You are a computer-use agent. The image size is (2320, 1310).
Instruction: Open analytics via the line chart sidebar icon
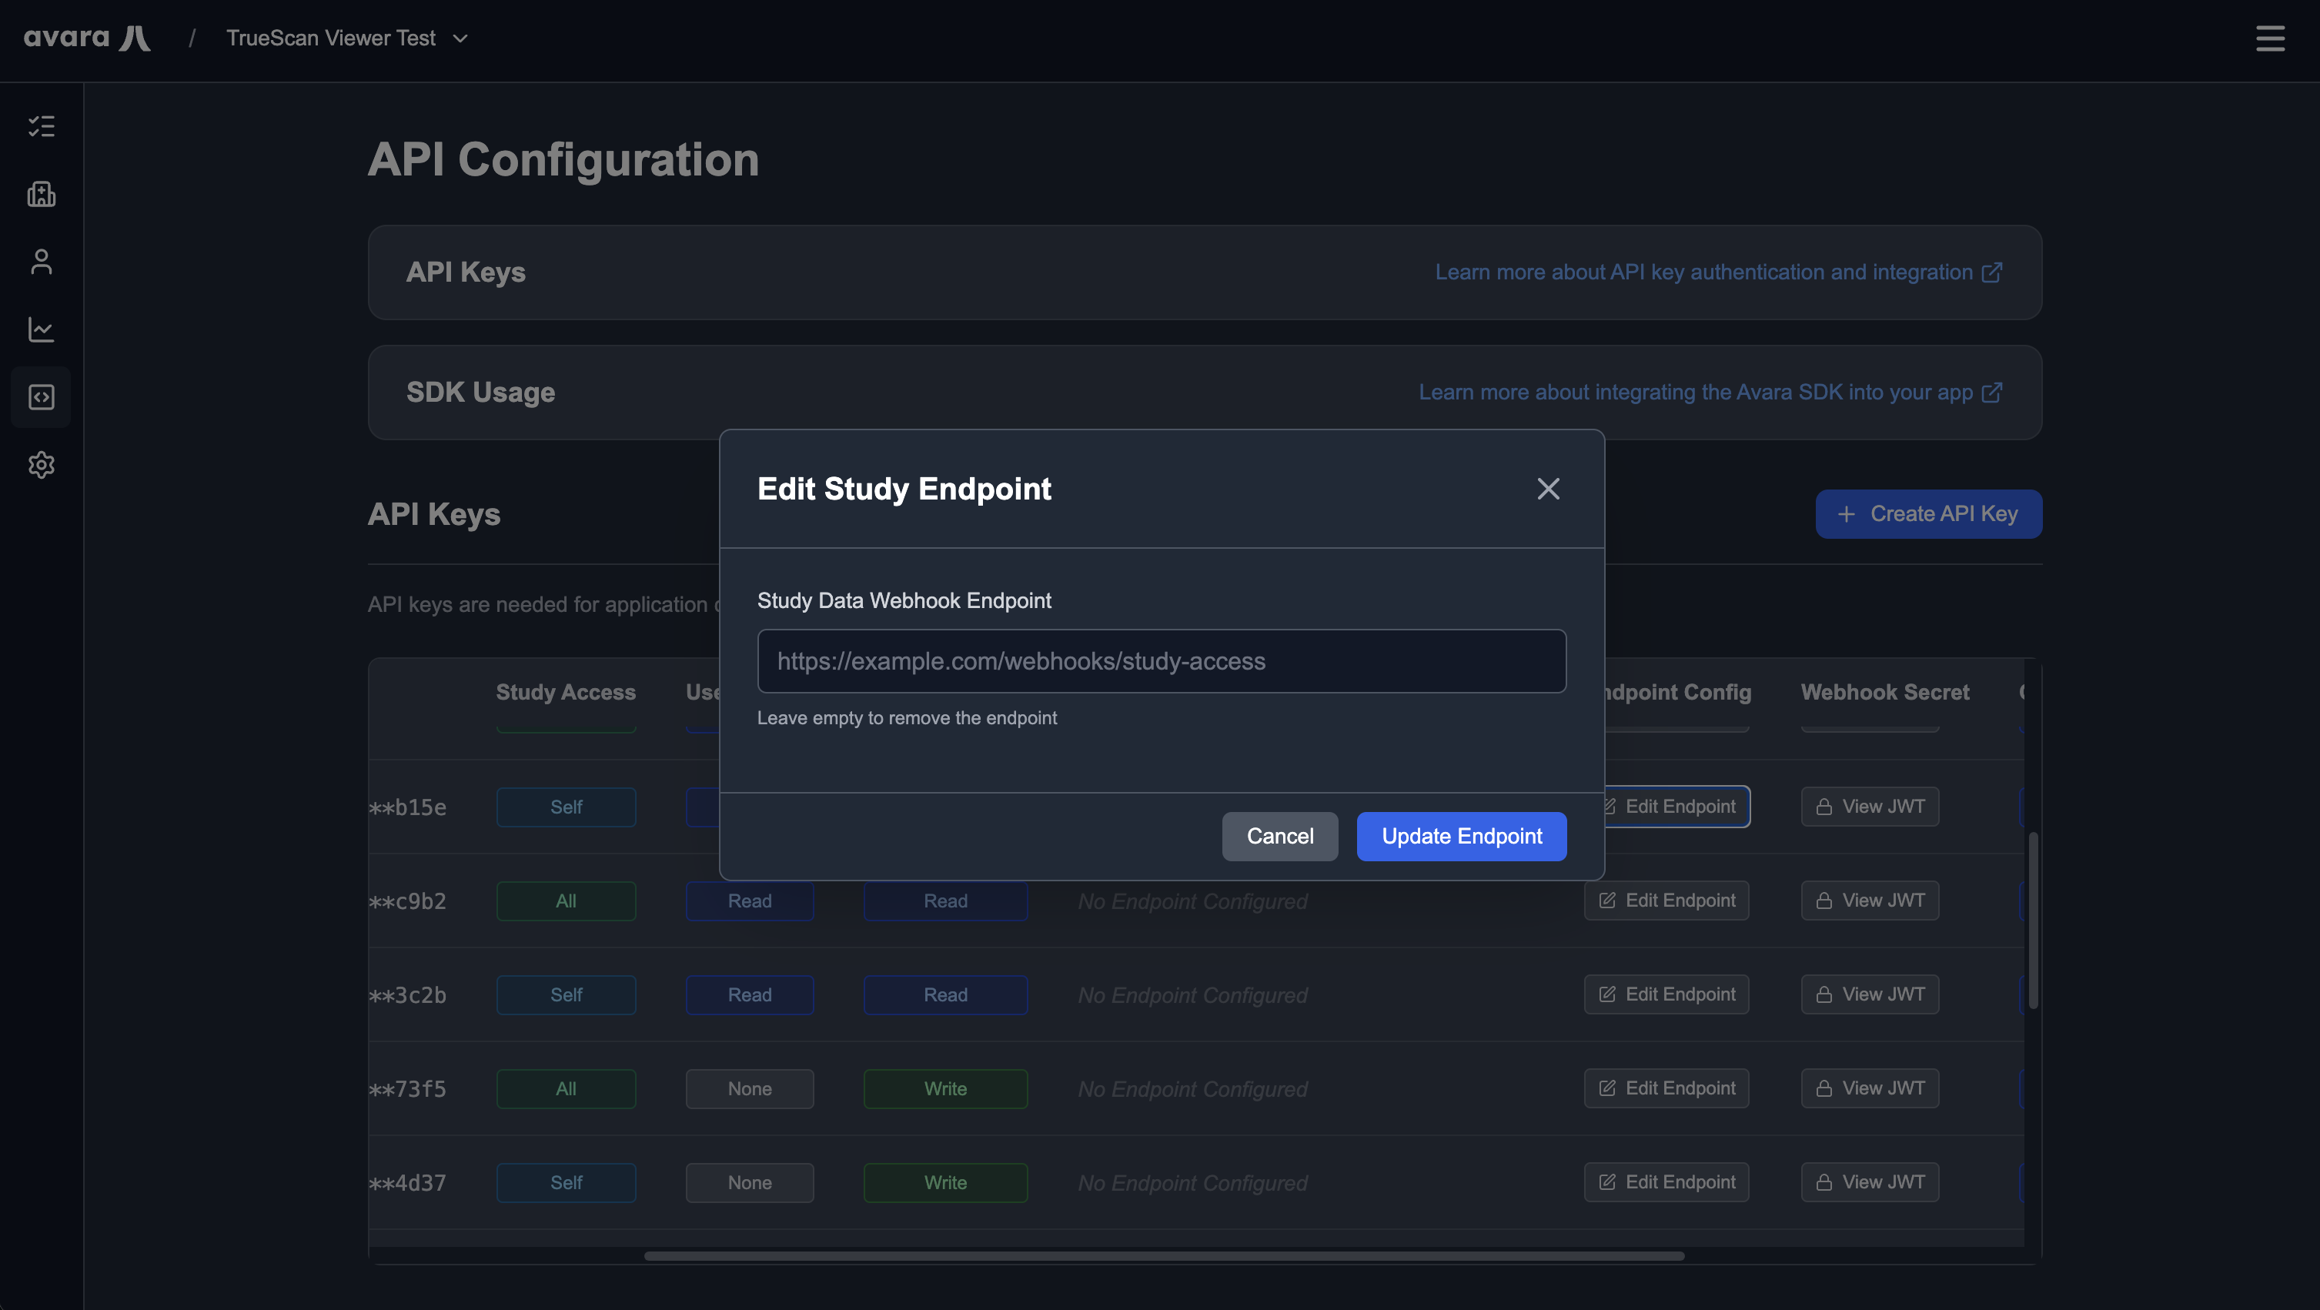point(42,329)
